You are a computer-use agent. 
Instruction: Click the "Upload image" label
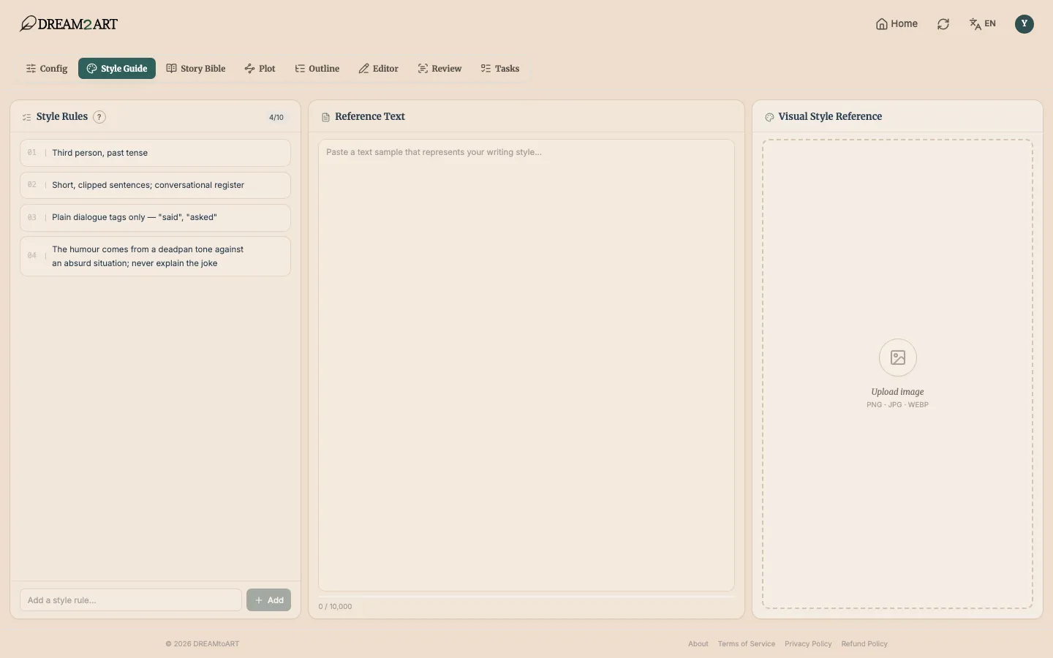click(x=897, y=392)
